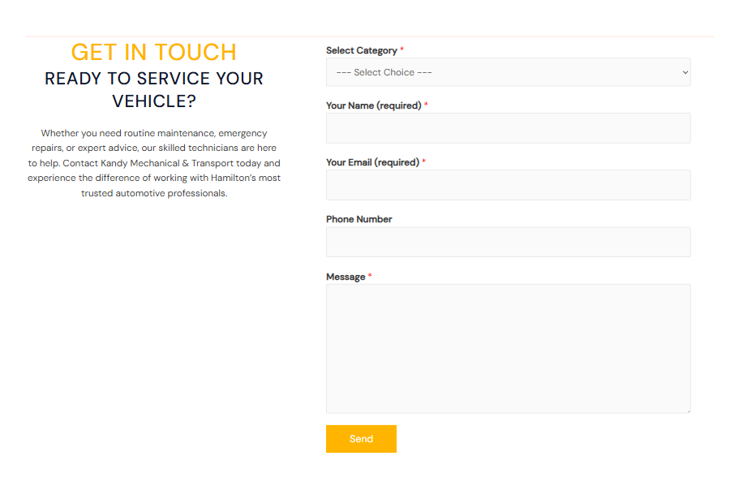Choose an option from the Select Choice combo box
This screenshot has width=730, height=486.
pos(508,72)
